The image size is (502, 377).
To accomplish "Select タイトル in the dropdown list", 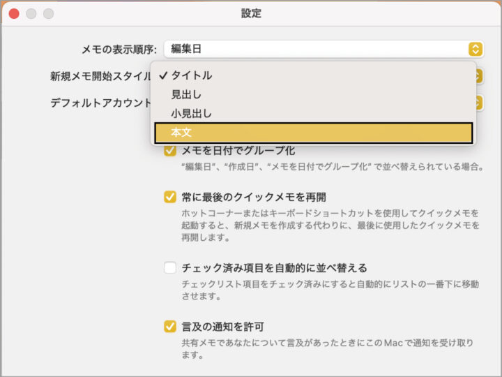I will pos(314,75).
